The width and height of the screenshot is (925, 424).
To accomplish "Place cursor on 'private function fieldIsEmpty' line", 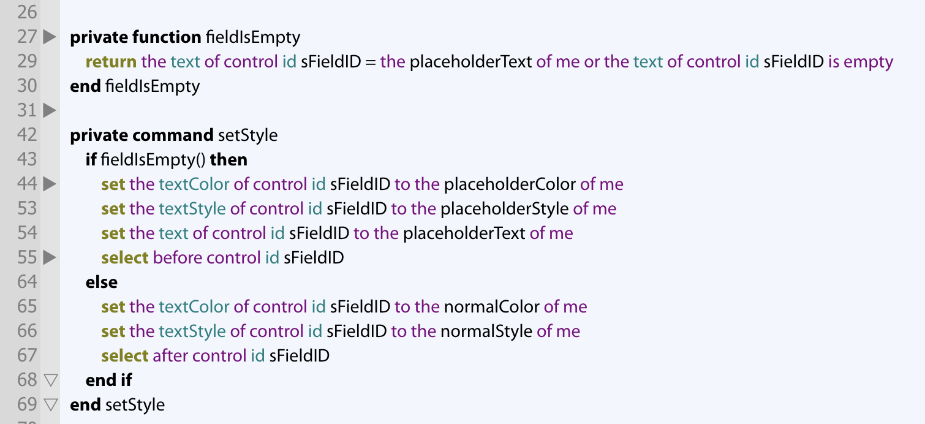I will click(185, 37).
